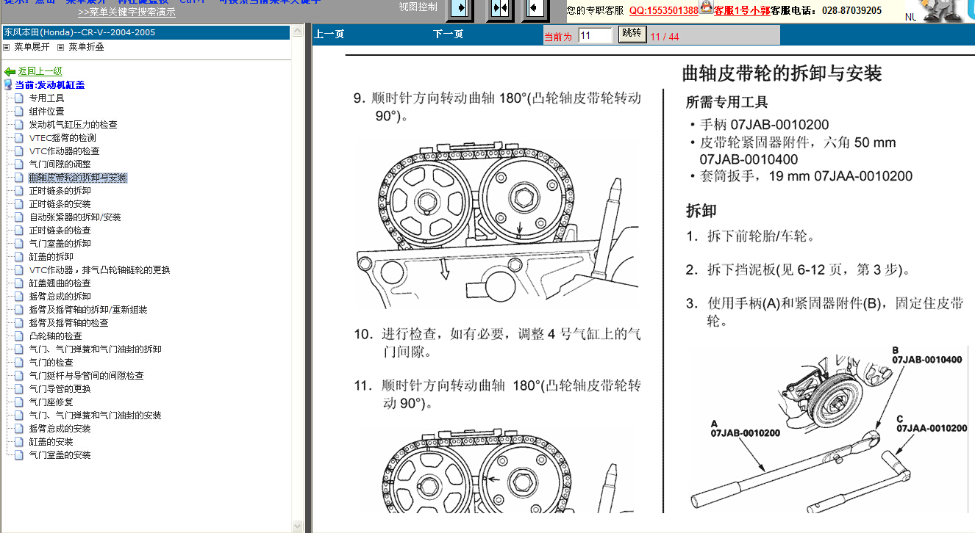The height and width of the screenshot is (533, 975).
Task: Click the green back arrow icon
Action: pyautogui.click(x=10, y=72)
